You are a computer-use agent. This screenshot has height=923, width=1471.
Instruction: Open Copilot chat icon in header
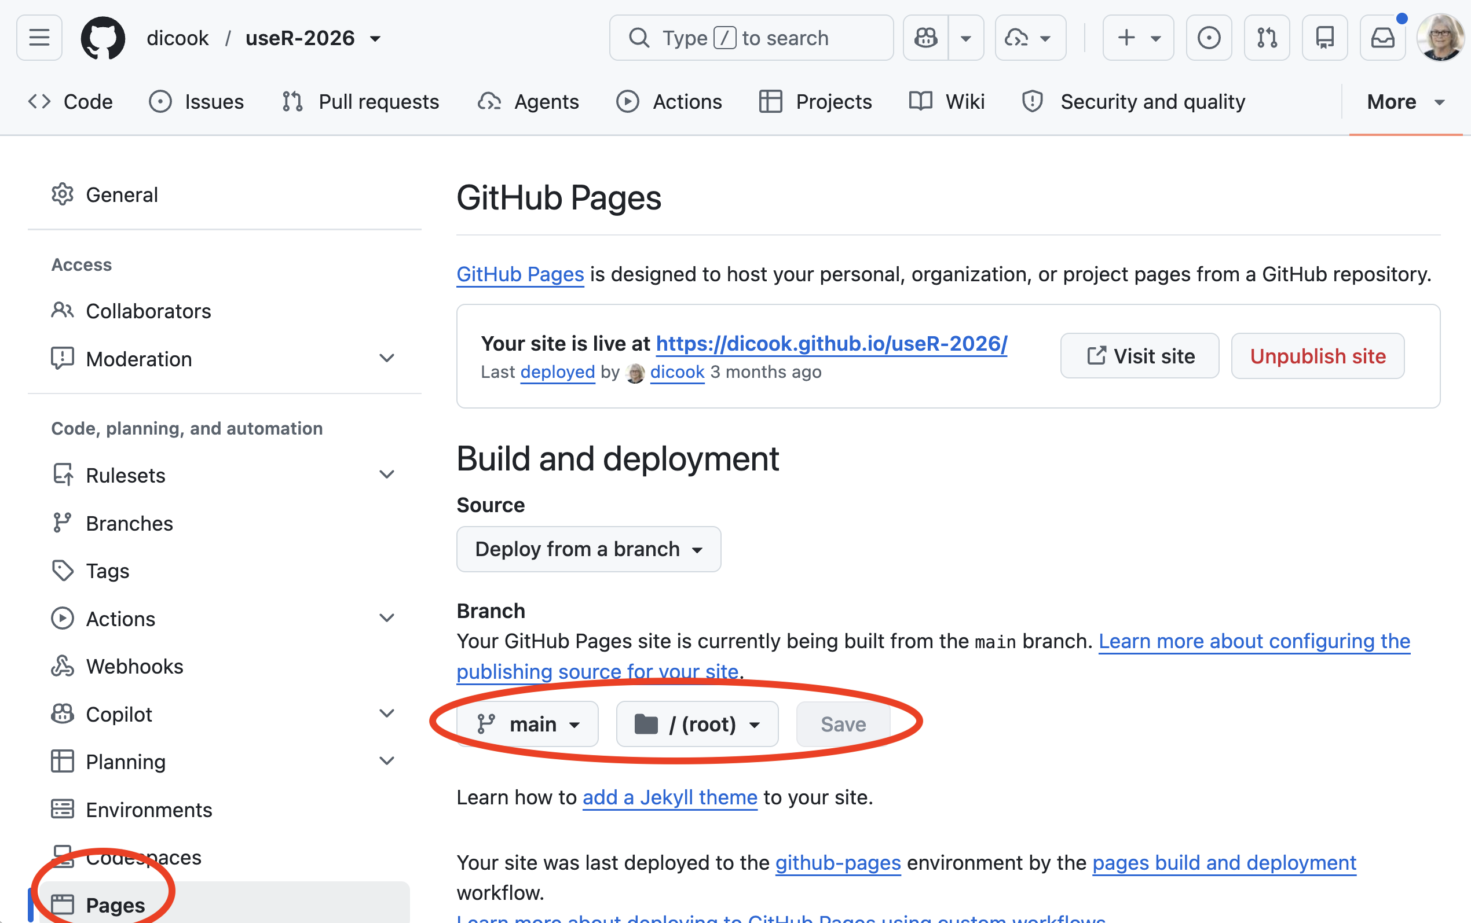925,38
